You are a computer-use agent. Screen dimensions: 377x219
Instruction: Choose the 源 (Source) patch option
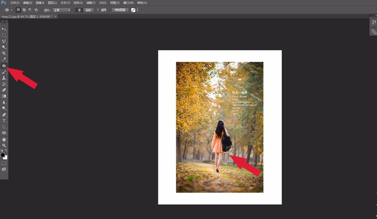pos(79,10)
